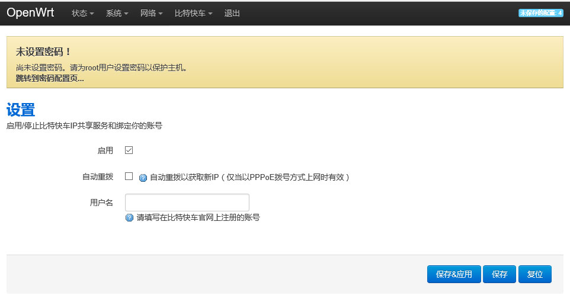
Task: Click the 尚未设置密码 warning message text
Action: [x=101, y=68]
